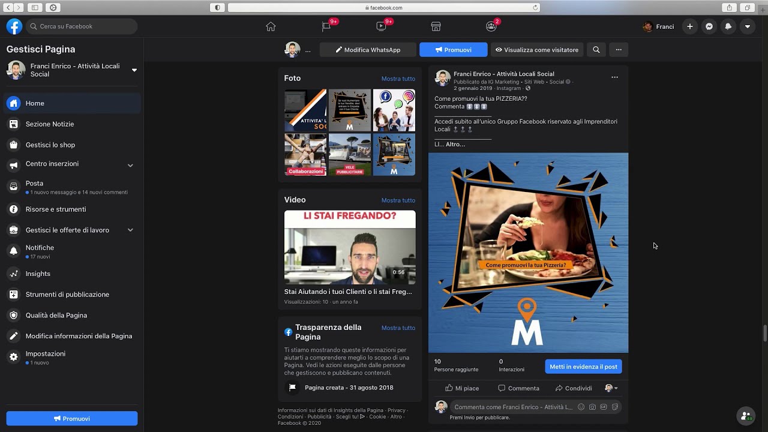Open the Marketplace icon in top navigation
768x432 pixels.
click(436, 26)
